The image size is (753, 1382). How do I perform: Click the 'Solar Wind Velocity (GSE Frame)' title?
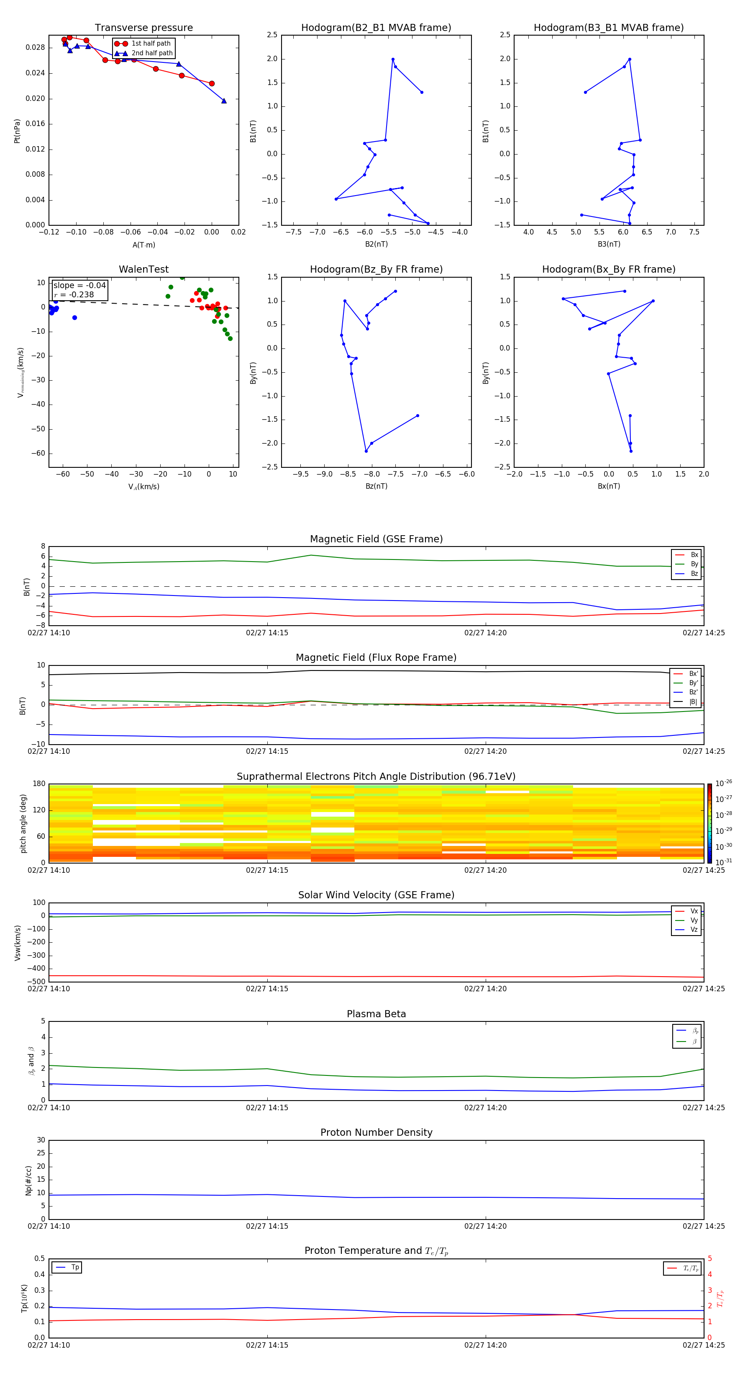[x=376, y=895]
